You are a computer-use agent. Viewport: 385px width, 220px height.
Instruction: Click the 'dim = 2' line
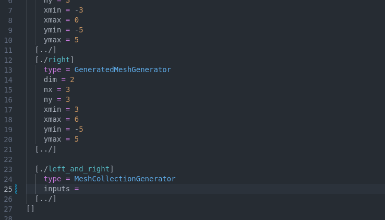(x=59, y=79)
